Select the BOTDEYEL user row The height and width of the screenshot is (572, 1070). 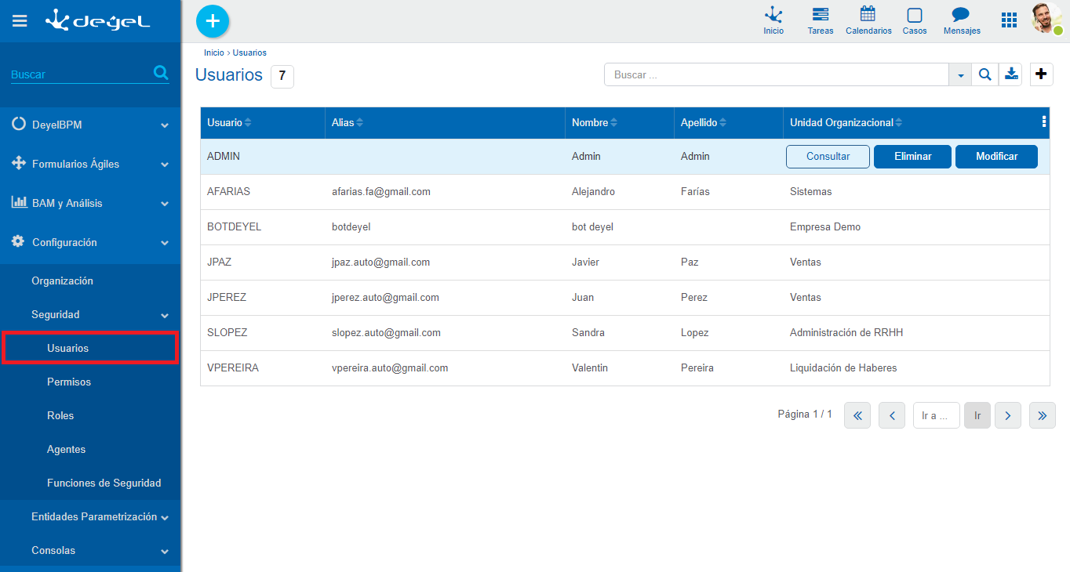[624, 227]
